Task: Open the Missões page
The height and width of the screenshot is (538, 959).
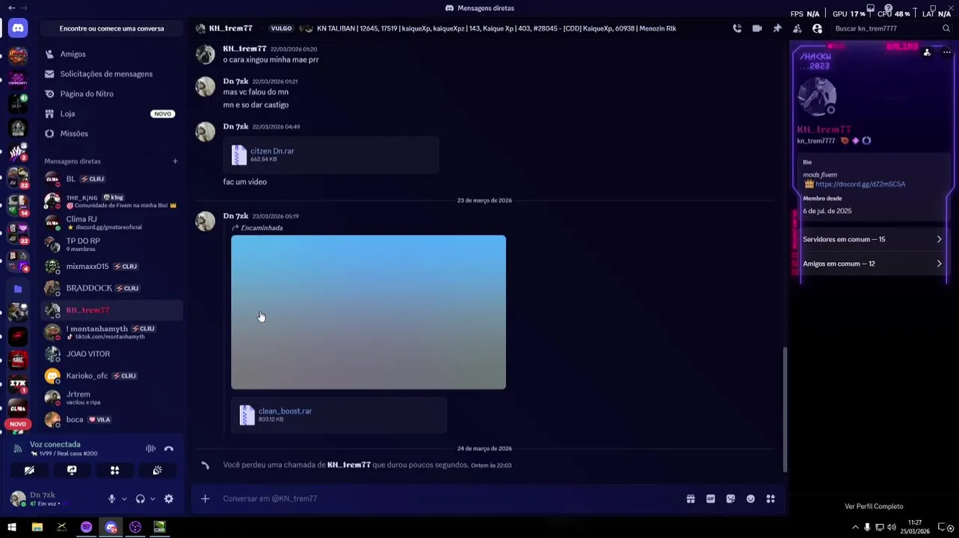Action: point(111,133)
